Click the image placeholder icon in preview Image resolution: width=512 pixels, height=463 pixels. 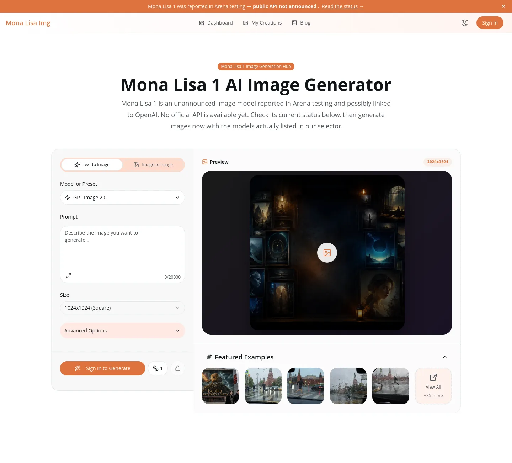click(327, 253)
